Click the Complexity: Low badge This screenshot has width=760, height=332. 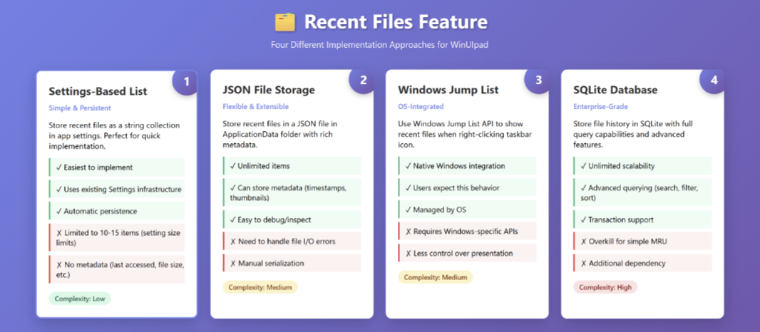coord(80,299)
